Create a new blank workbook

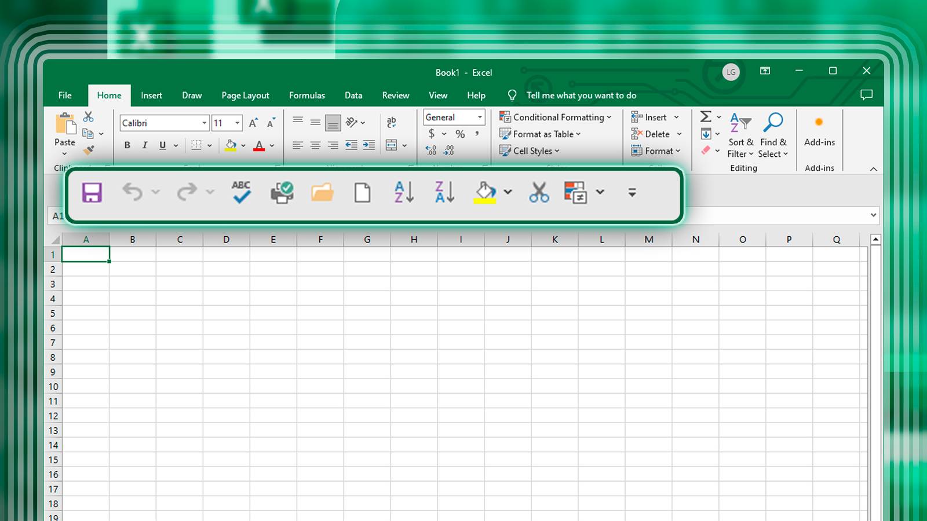(x=362, y=192)
